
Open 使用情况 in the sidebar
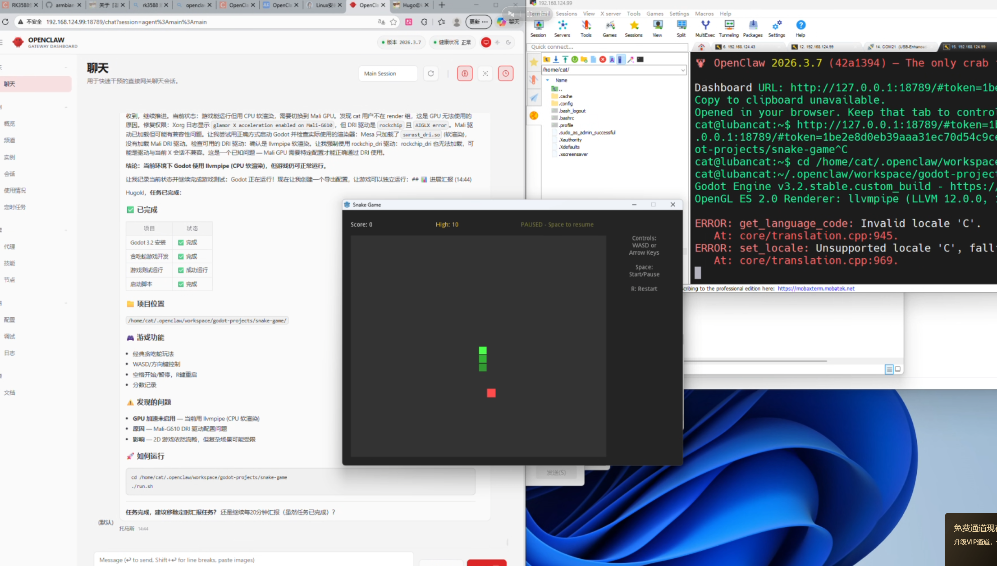(x=15, y=191)
